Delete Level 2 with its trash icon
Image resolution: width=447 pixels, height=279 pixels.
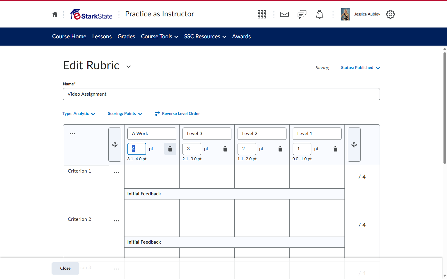click(280, 149)
